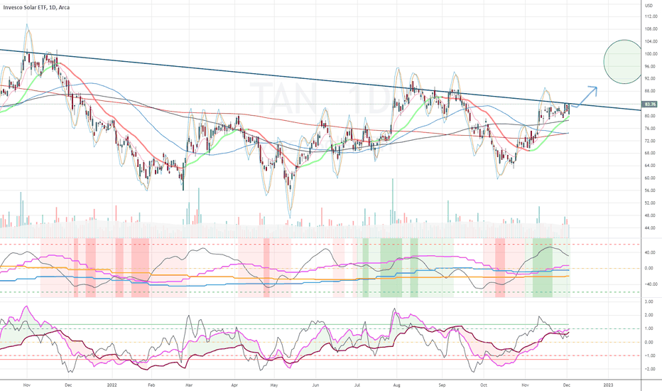The width and height of the screenshot is (662, 391).
Task: Click the Sep time axis label
Action: 442,385
